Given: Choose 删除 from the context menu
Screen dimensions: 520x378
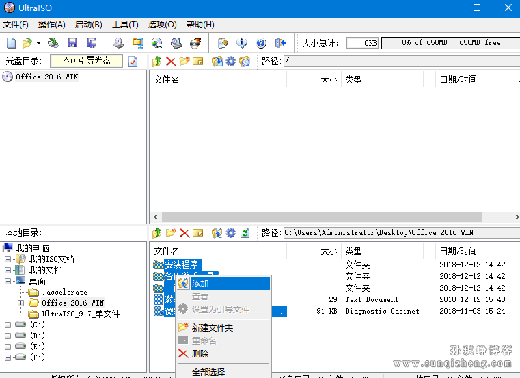Looking at the screenshot, I should point(223,354).
